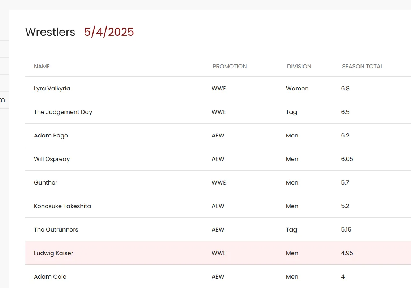The width and height of the screenshot is (411, 288).
Task: Select the Lyra Valkyria name
Action: (52, 89)
